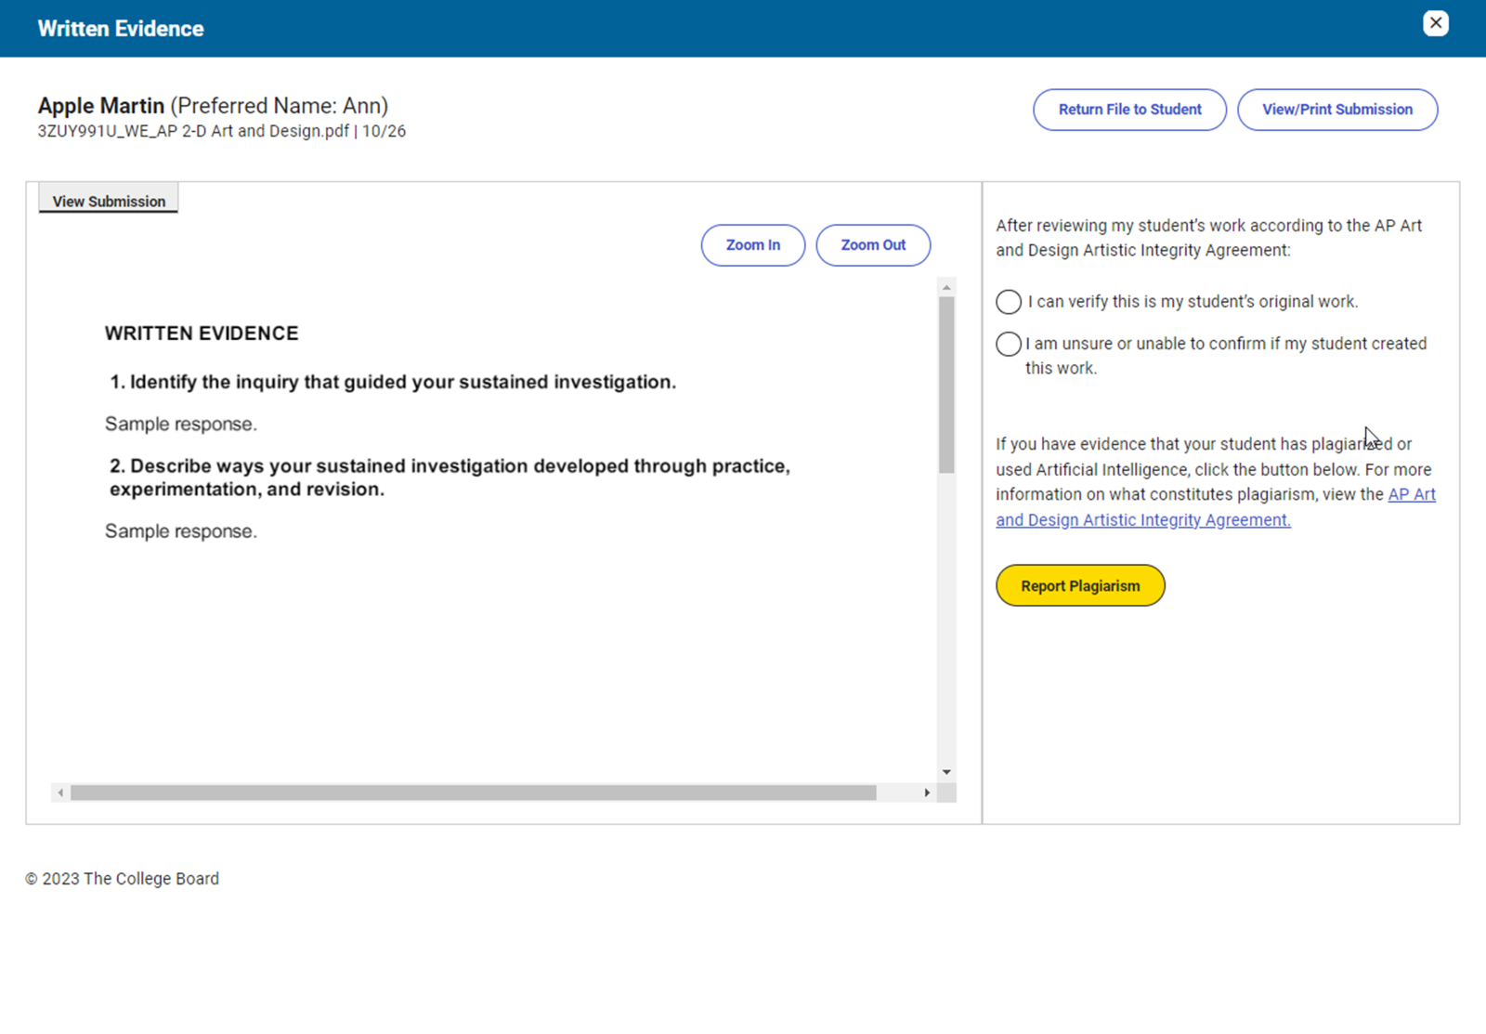
Task: Select 'I can verify' original work option
Action: (1009, 302)
